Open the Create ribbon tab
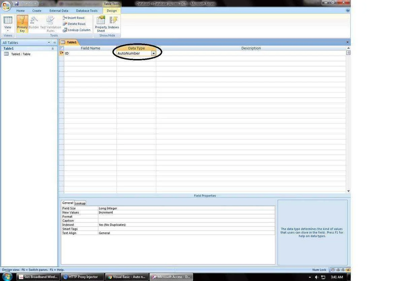This screenshot has width=404, height=281. [x=37, y=10]
